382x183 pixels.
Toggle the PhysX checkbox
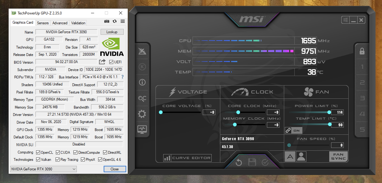pyautogui.click(x=83, y=160)
